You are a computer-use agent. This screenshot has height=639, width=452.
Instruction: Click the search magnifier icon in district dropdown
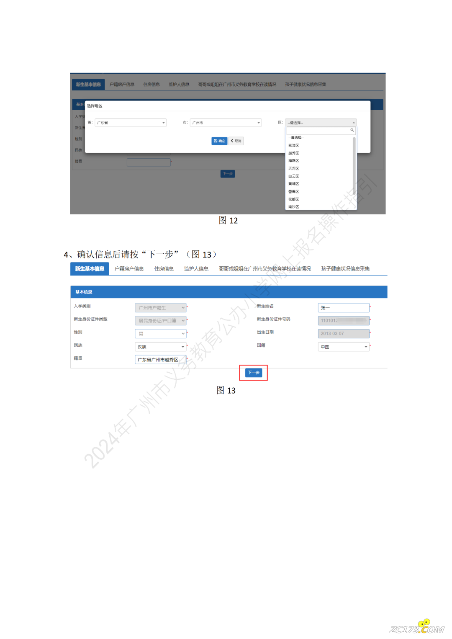point(352,130)
